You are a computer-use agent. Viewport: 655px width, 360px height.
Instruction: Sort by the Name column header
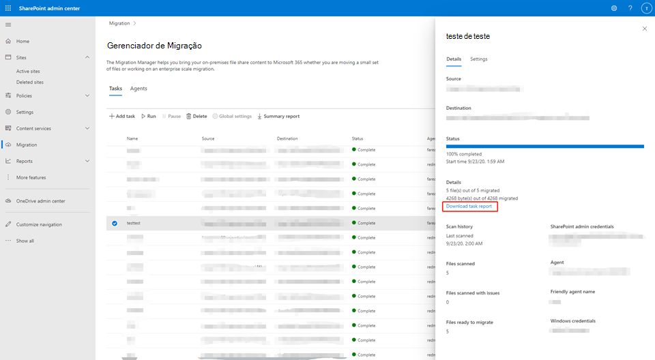tap(132, 138)
